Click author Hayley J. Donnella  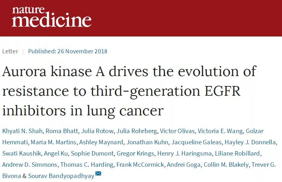[x=250, y=142]
